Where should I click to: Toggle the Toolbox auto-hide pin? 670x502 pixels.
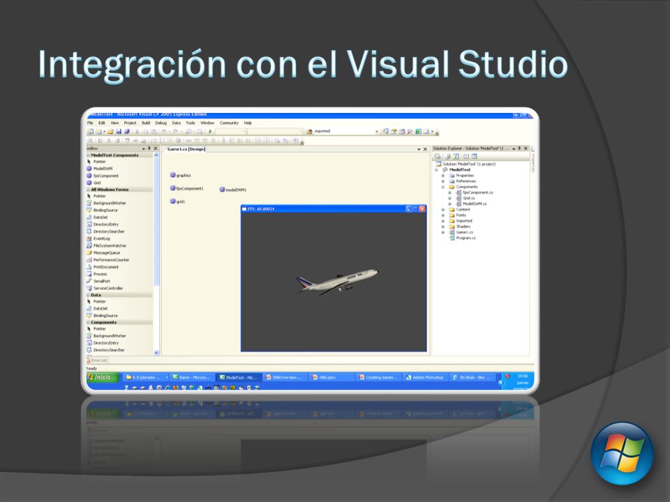pyautogui.click(x=149, y=149)
